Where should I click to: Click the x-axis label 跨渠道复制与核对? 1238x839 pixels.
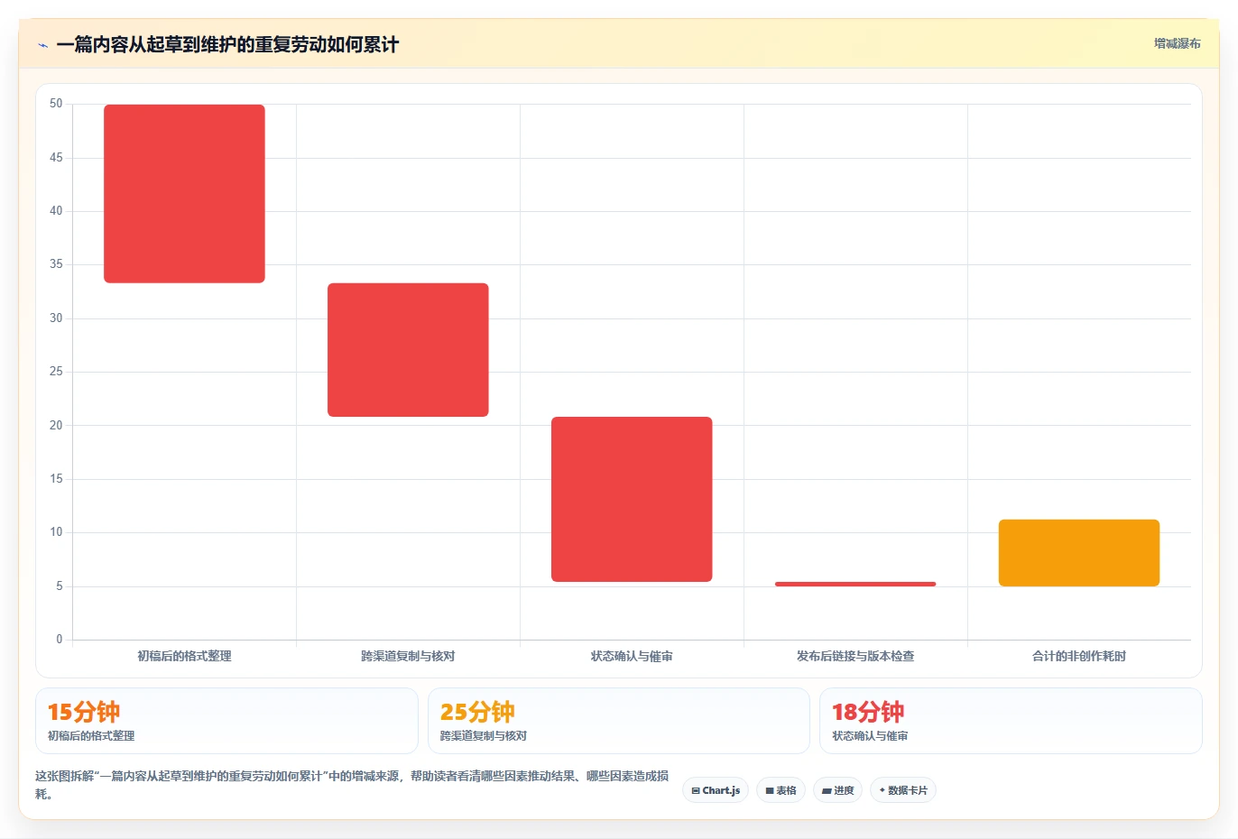[x=408, y=656]
